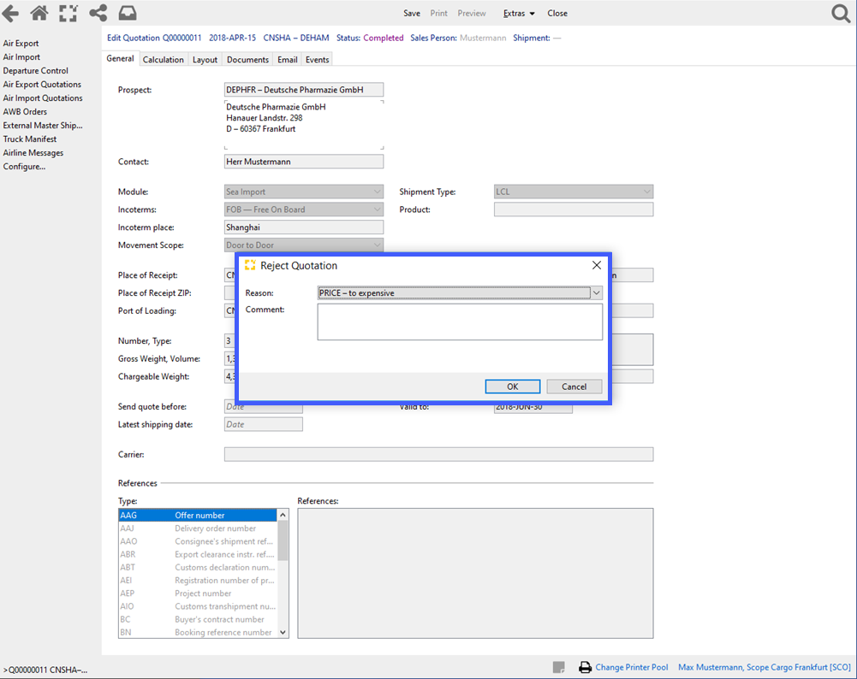The height and width of the screenshot is (679, 857).
Task: Expand the Shipment Type dropdown
Action: (646, 192)
